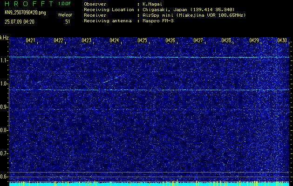Image resolution: width=293 pixels, height=186 pixels.
Task: Click the cyan signal level strip at bottom
Action: [x=149, y=184]
